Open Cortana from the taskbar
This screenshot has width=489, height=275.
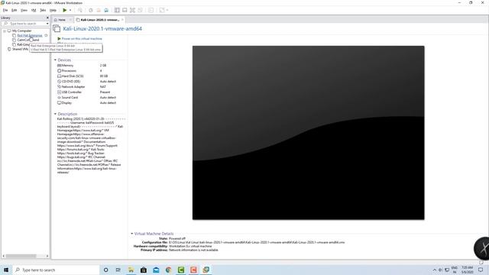tap(106, 270)
